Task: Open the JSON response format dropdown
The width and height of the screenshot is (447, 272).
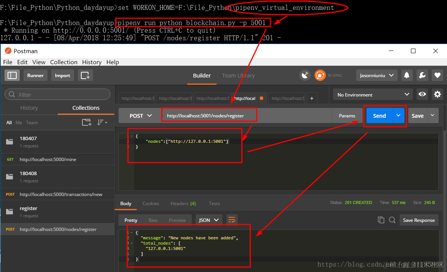Action: 208,220
